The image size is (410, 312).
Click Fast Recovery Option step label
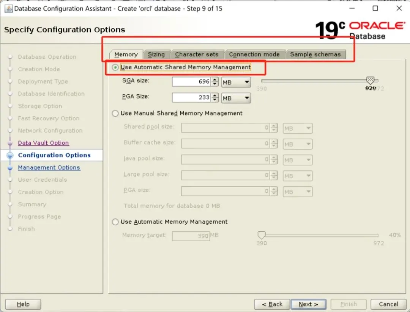tap(49, 118)
